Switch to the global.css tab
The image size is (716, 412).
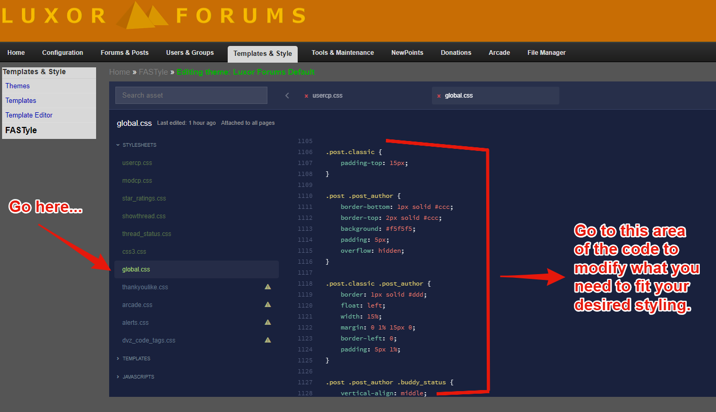coord(459,96)
